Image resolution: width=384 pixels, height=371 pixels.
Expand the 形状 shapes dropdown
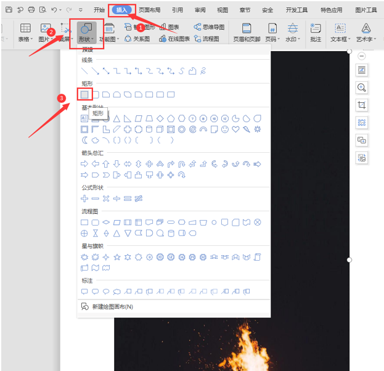pyautogui.click(x=86, y=33)
